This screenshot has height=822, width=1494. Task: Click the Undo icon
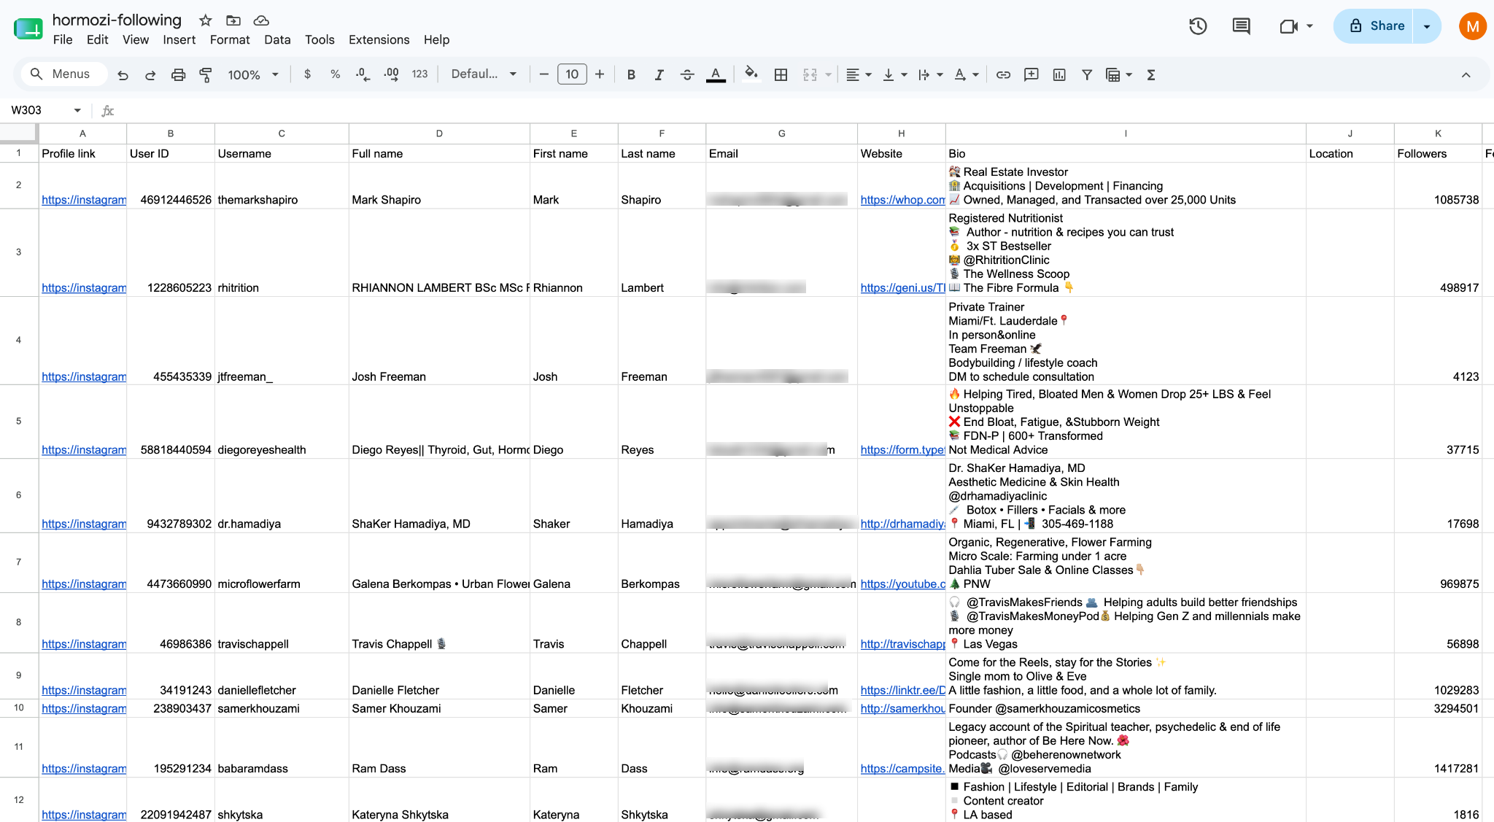(x=123, y=74)
